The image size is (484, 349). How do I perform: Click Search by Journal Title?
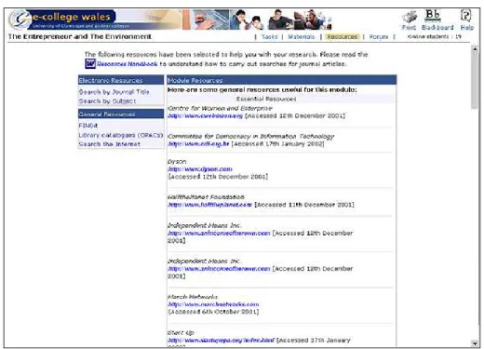(114, 92)
